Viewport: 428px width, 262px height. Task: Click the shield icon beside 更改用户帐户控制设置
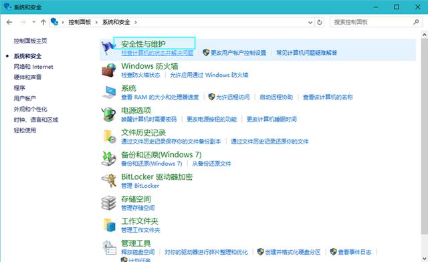(206, 52)
